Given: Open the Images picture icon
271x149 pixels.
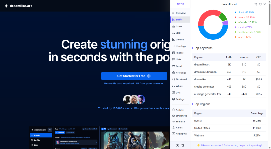Looking at the screenshot, I should (x=174, y=53).
